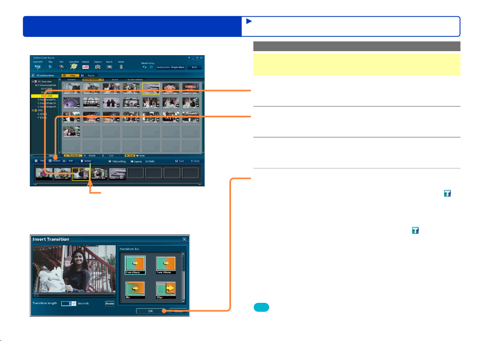Select first clip with title in storyboard

pos(44,174)
